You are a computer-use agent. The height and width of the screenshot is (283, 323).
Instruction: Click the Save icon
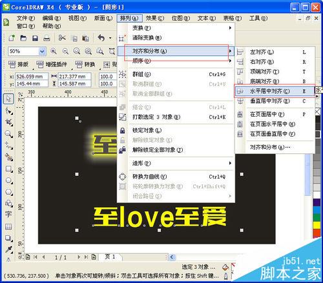tap(35, 38)
